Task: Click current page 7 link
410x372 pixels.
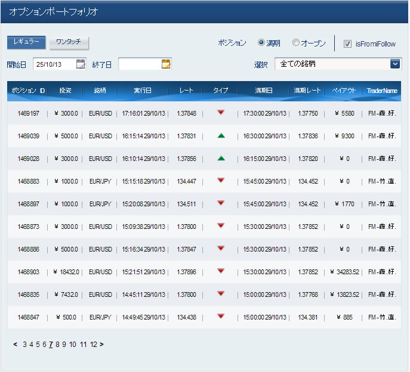Action: tap(51, 345)
